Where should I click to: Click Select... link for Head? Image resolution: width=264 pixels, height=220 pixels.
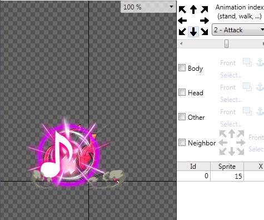(x=231, y=100)
